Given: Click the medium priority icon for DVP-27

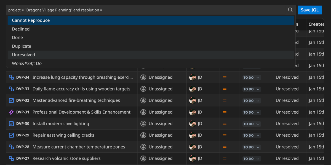Looking at the screenshot, I should pos(224,159).
